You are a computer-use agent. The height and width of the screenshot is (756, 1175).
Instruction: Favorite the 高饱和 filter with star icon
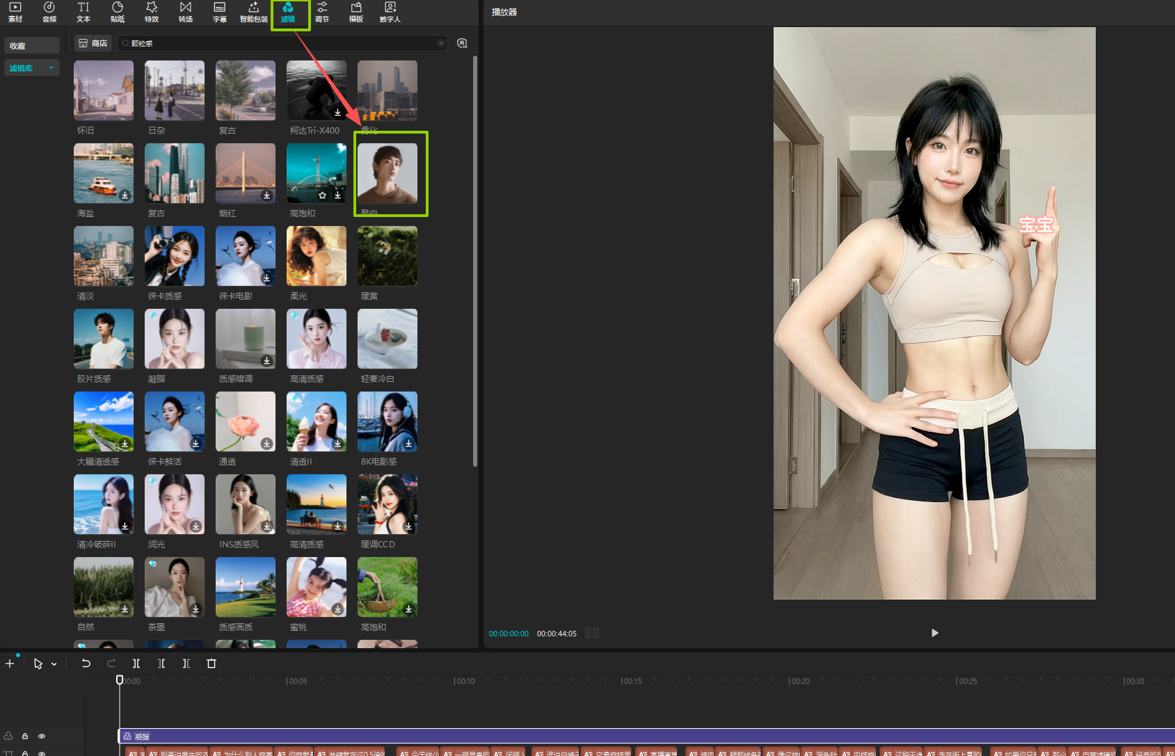click(x=322, y=195)
